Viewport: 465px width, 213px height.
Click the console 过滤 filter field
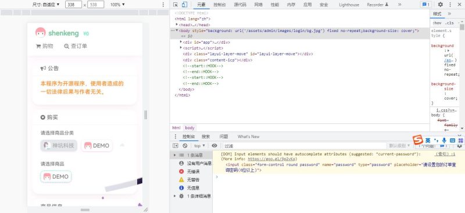(x=304, y=146)
